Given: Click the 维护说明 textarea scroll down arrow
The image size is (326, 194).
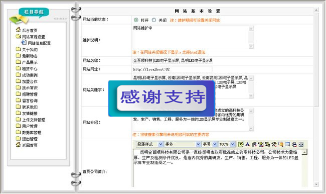Looking at the screenshot, I should click(x=251, y=46).
